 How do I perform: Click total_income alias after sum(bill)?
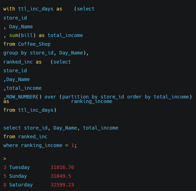(65, 35)
